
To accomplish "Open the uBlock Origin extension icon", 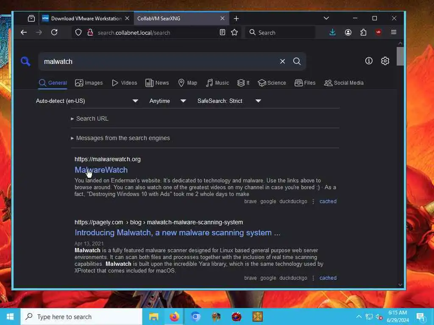I will (x=378, y=32).
